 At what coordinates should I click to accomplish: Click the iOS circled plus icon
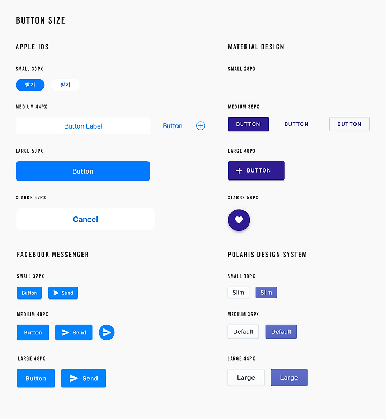point(201,126)
